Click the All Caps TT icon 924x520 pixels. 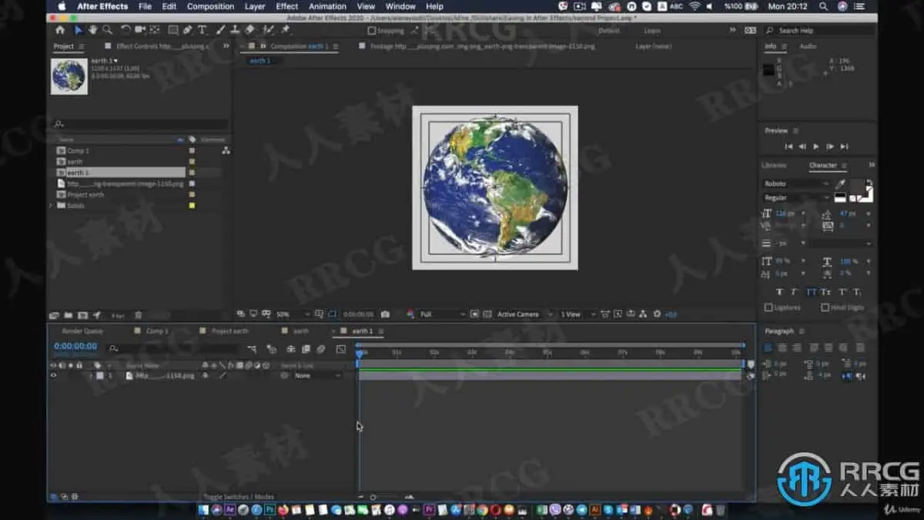pos(811,292)
